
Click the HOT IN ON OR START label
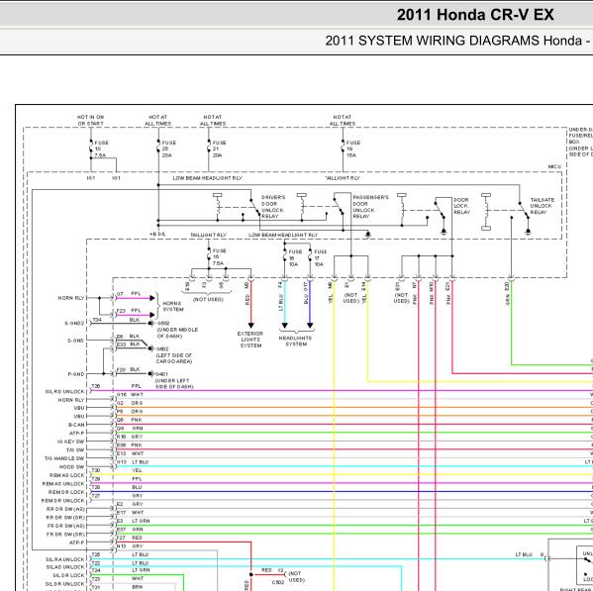(x=90, y=120)
